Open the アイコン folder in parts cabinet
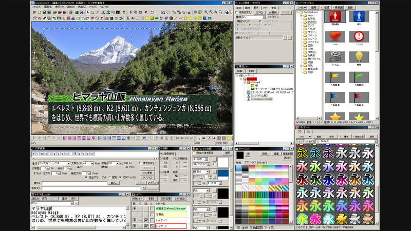 (312, 22)
